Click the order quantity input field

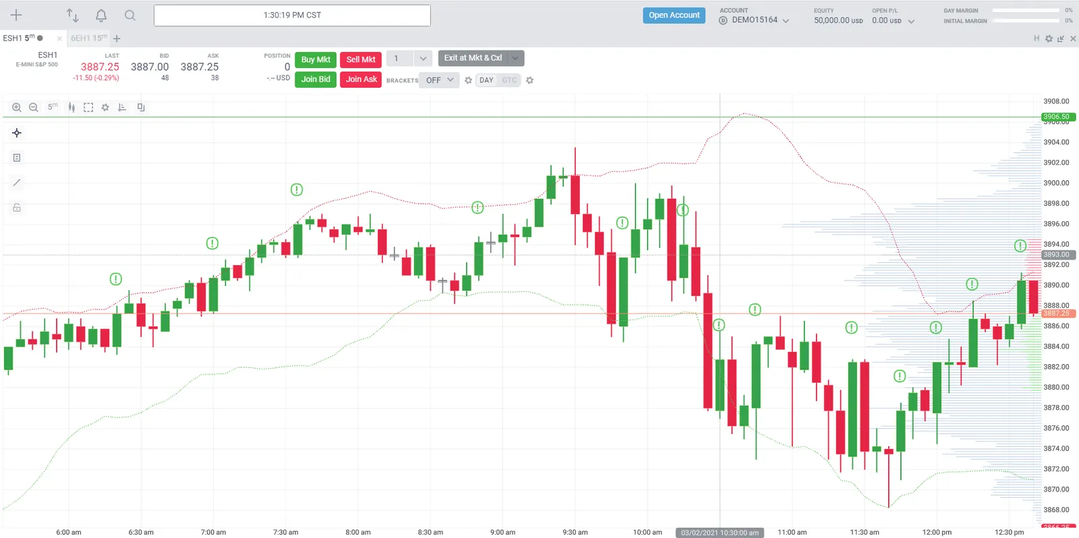tap(401, 59)
